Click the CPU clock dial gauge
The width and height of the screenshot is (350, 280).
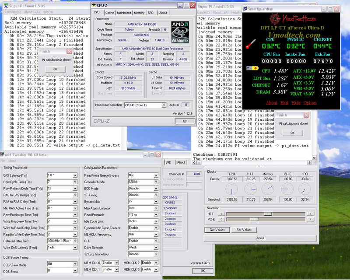[x=232, y=189]
